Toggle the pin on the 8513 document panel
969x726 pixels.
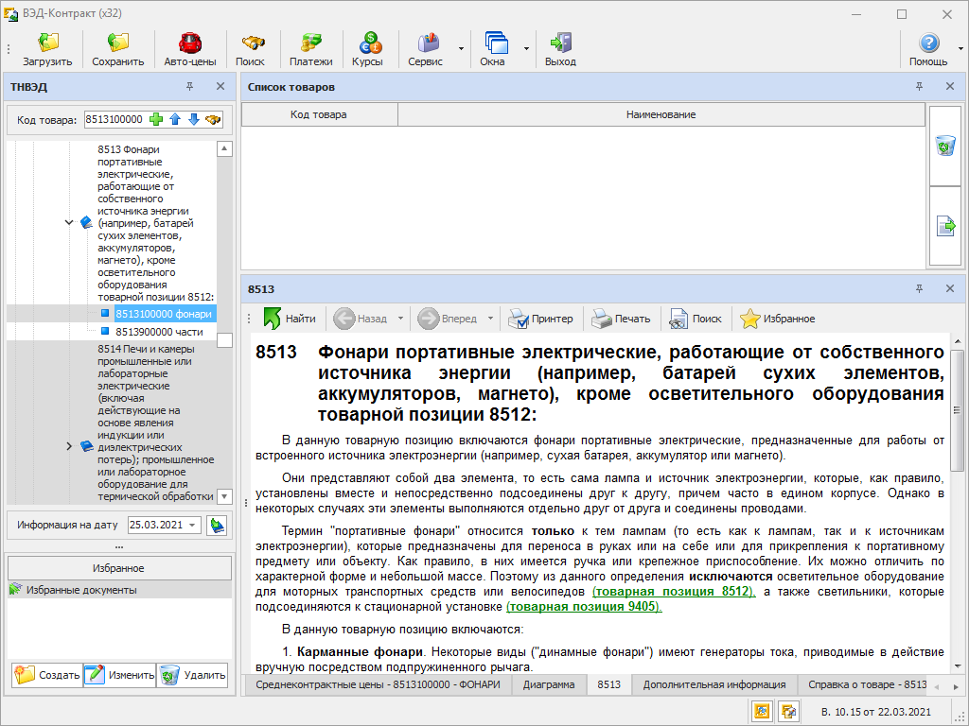920,288
